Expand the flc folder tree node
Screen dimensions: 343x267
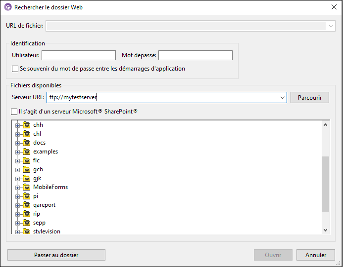tap(18, 161)
